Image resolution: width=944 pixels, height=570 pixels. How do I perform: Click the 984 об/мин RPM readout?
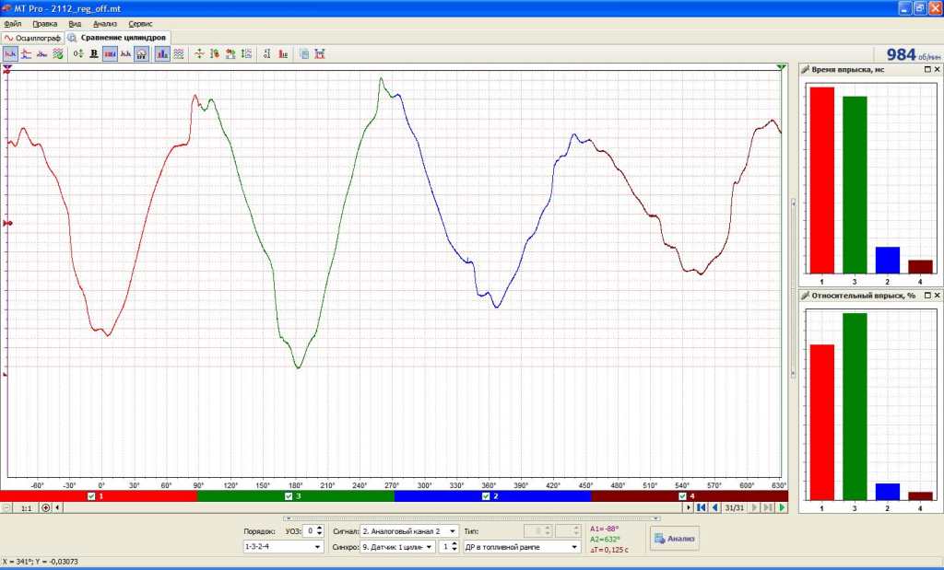[x=913, y=54]
